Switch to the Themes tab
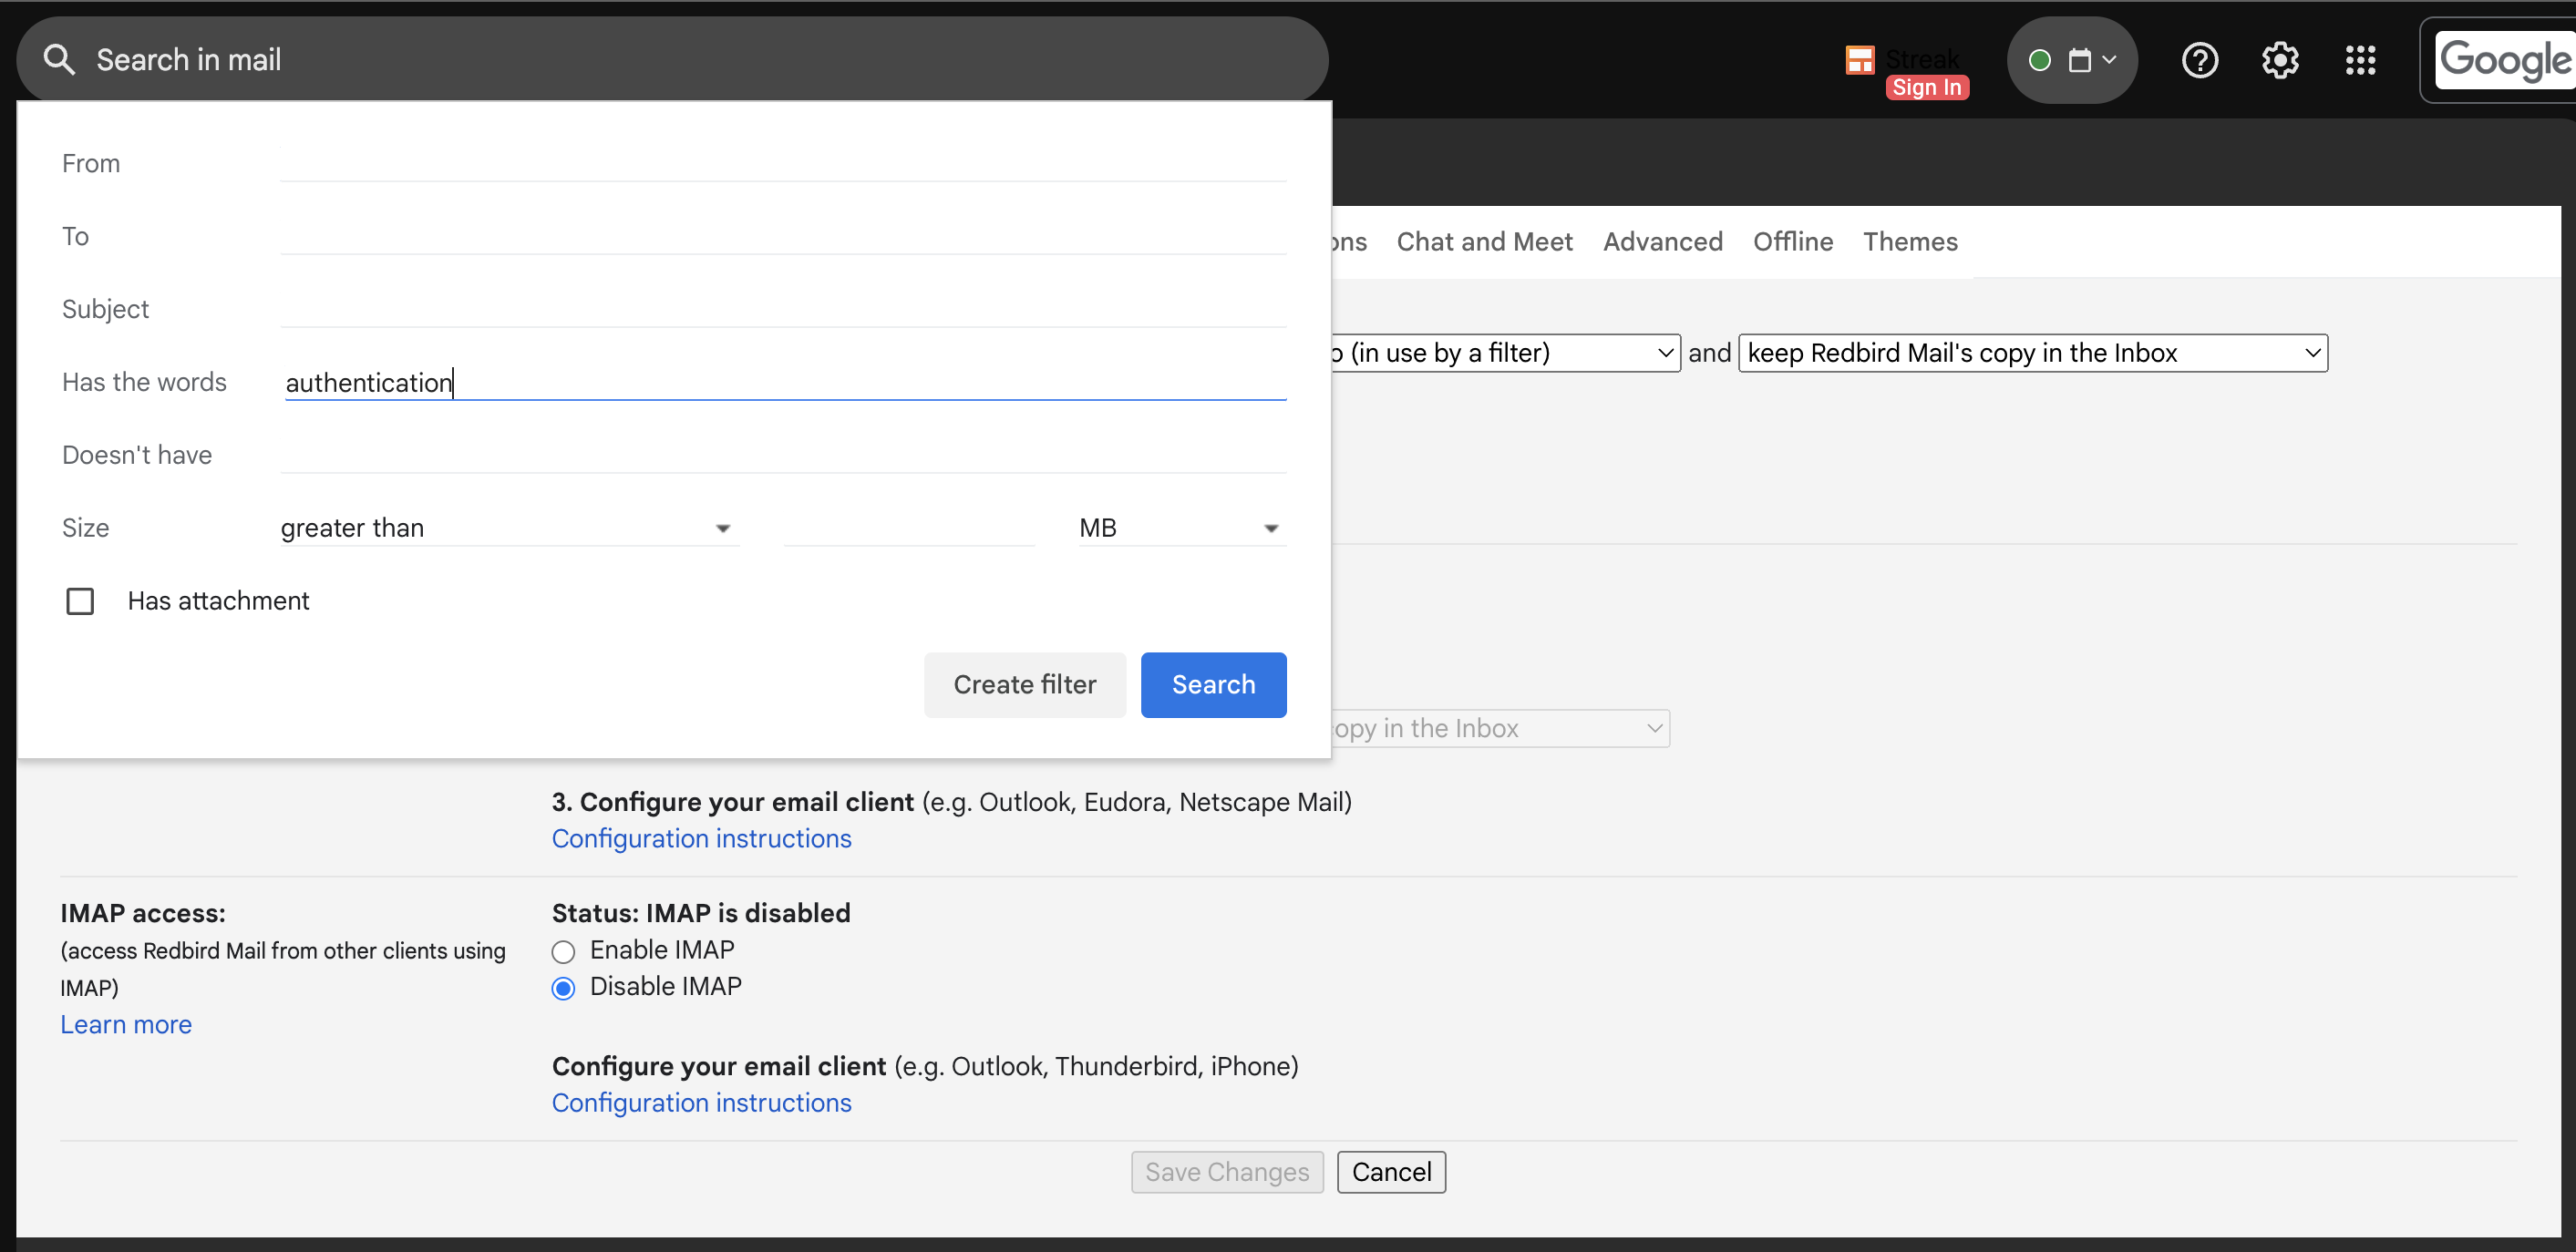 (x=1909, y=242)
